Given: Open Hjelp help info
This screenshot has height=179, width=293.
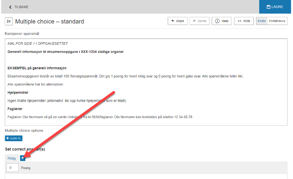Looking at the screenshot, I should coord(222,21).
